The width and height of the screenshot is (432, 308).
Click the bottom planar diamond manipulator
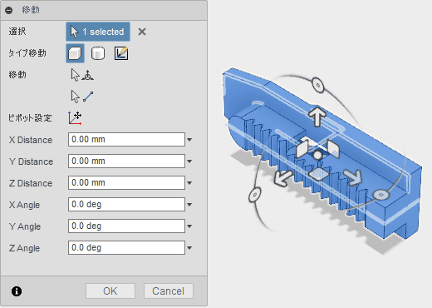click(x=318, y=174)
